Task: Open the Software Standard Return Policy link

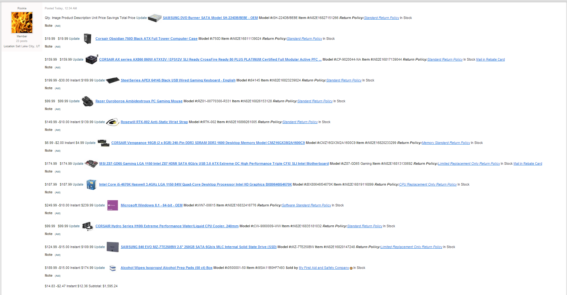Action: [x=306, y=205]
